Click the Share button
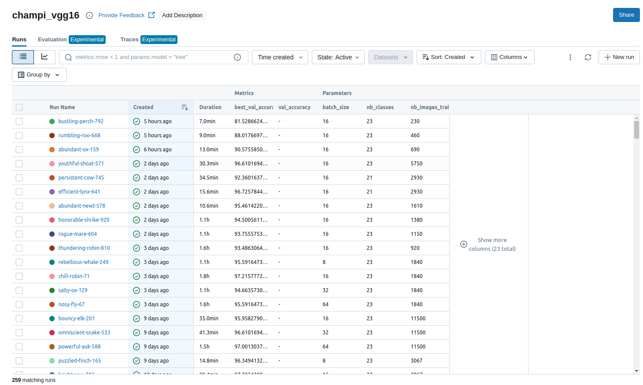 pyautogui.click(x=626, y=15)
